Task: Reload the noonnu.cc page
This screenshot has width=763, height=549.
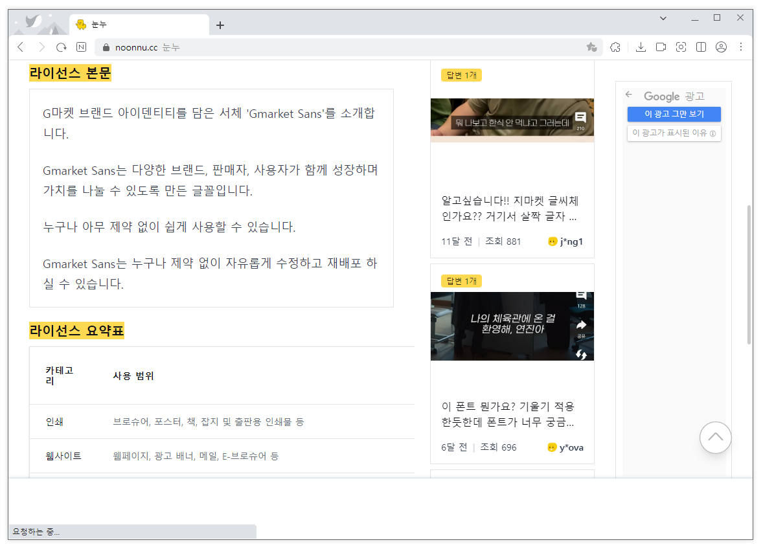Action: 62,47
